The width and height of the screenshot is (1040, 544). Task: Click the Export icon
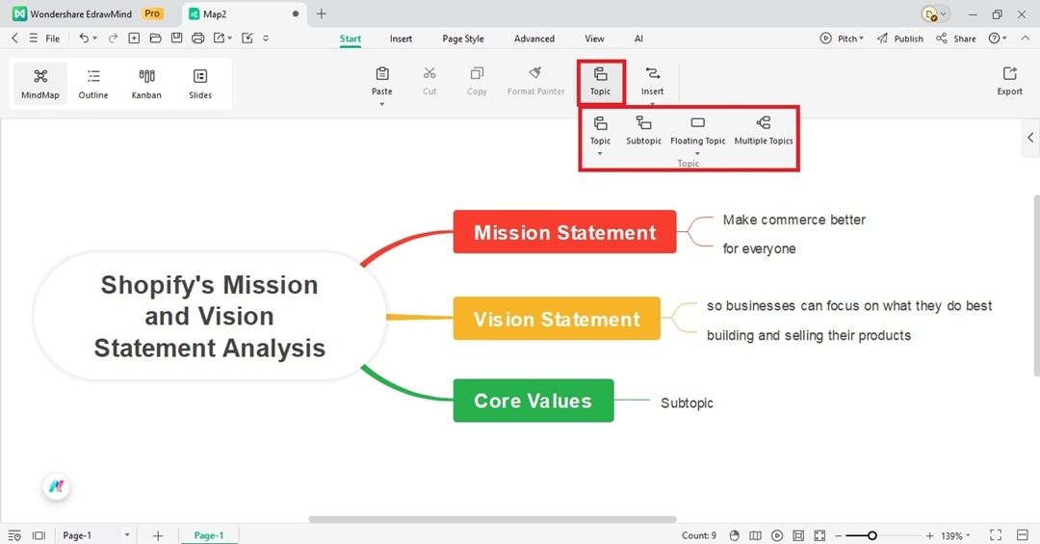pyautogui.click(x=1009, y=73)
